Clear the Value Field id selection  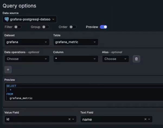pos(69,119)
